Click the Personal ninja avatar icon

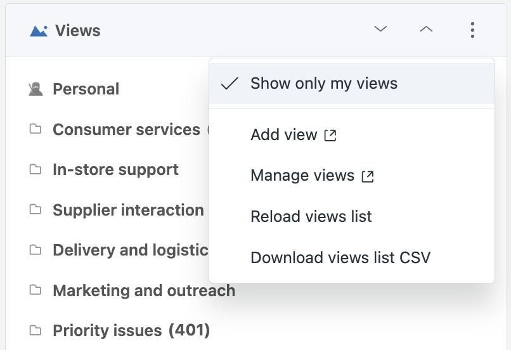(36, 89)
